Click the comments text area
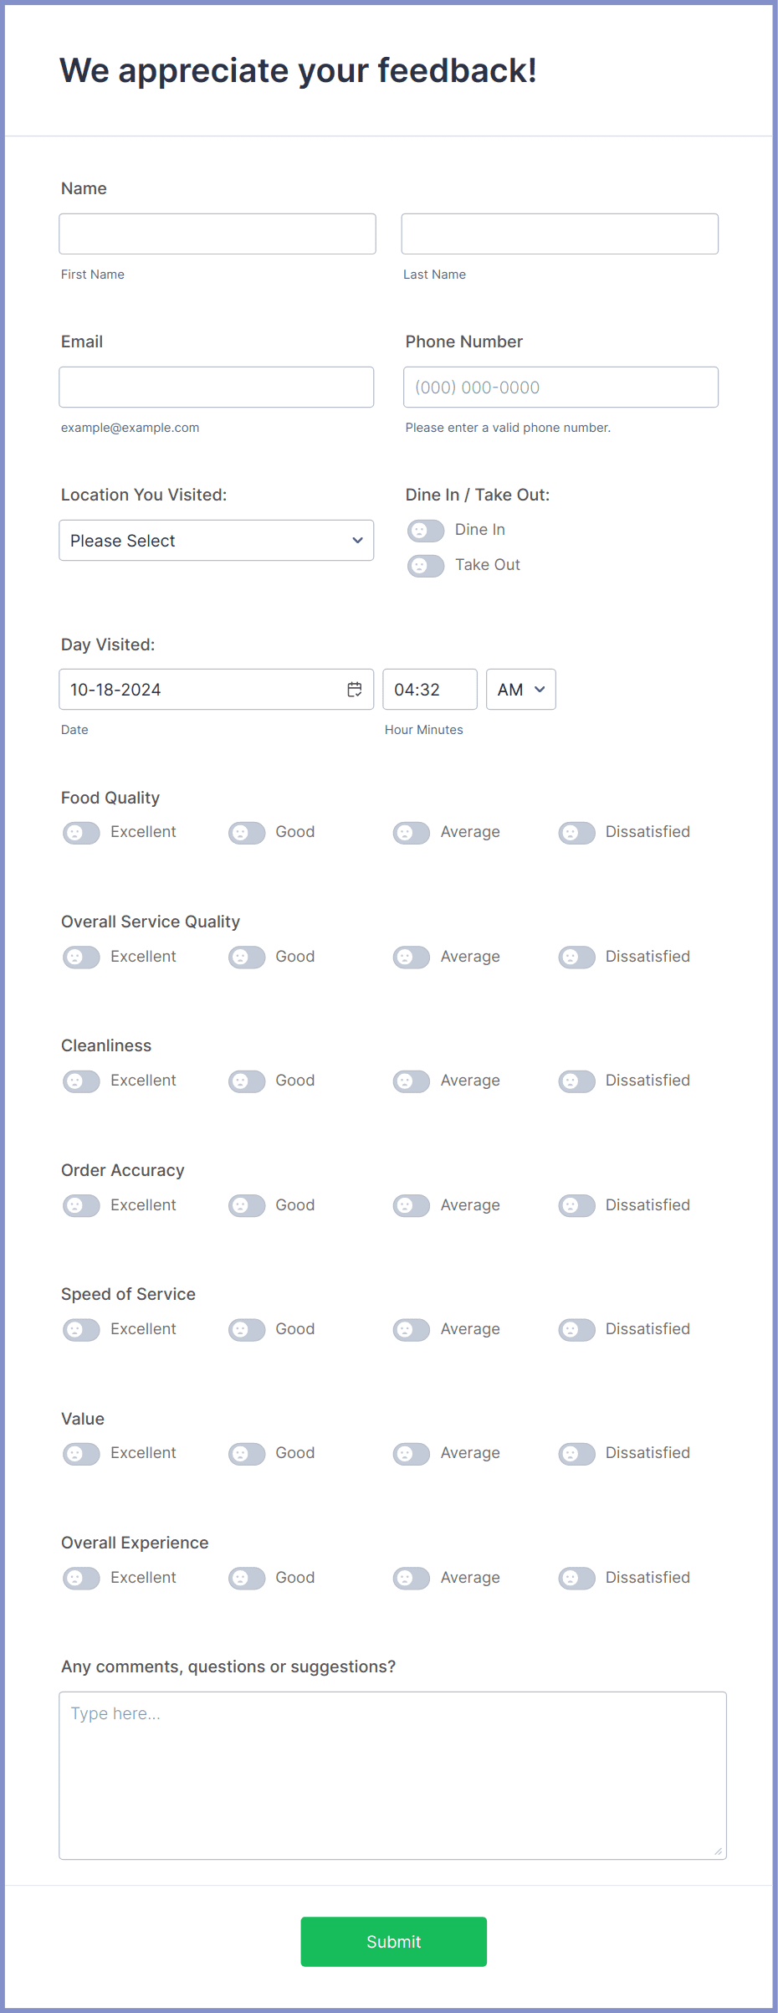 (393, 1776)
